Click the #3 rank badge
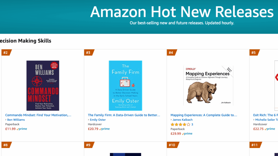The image size is (278, 156). (88, 53)
